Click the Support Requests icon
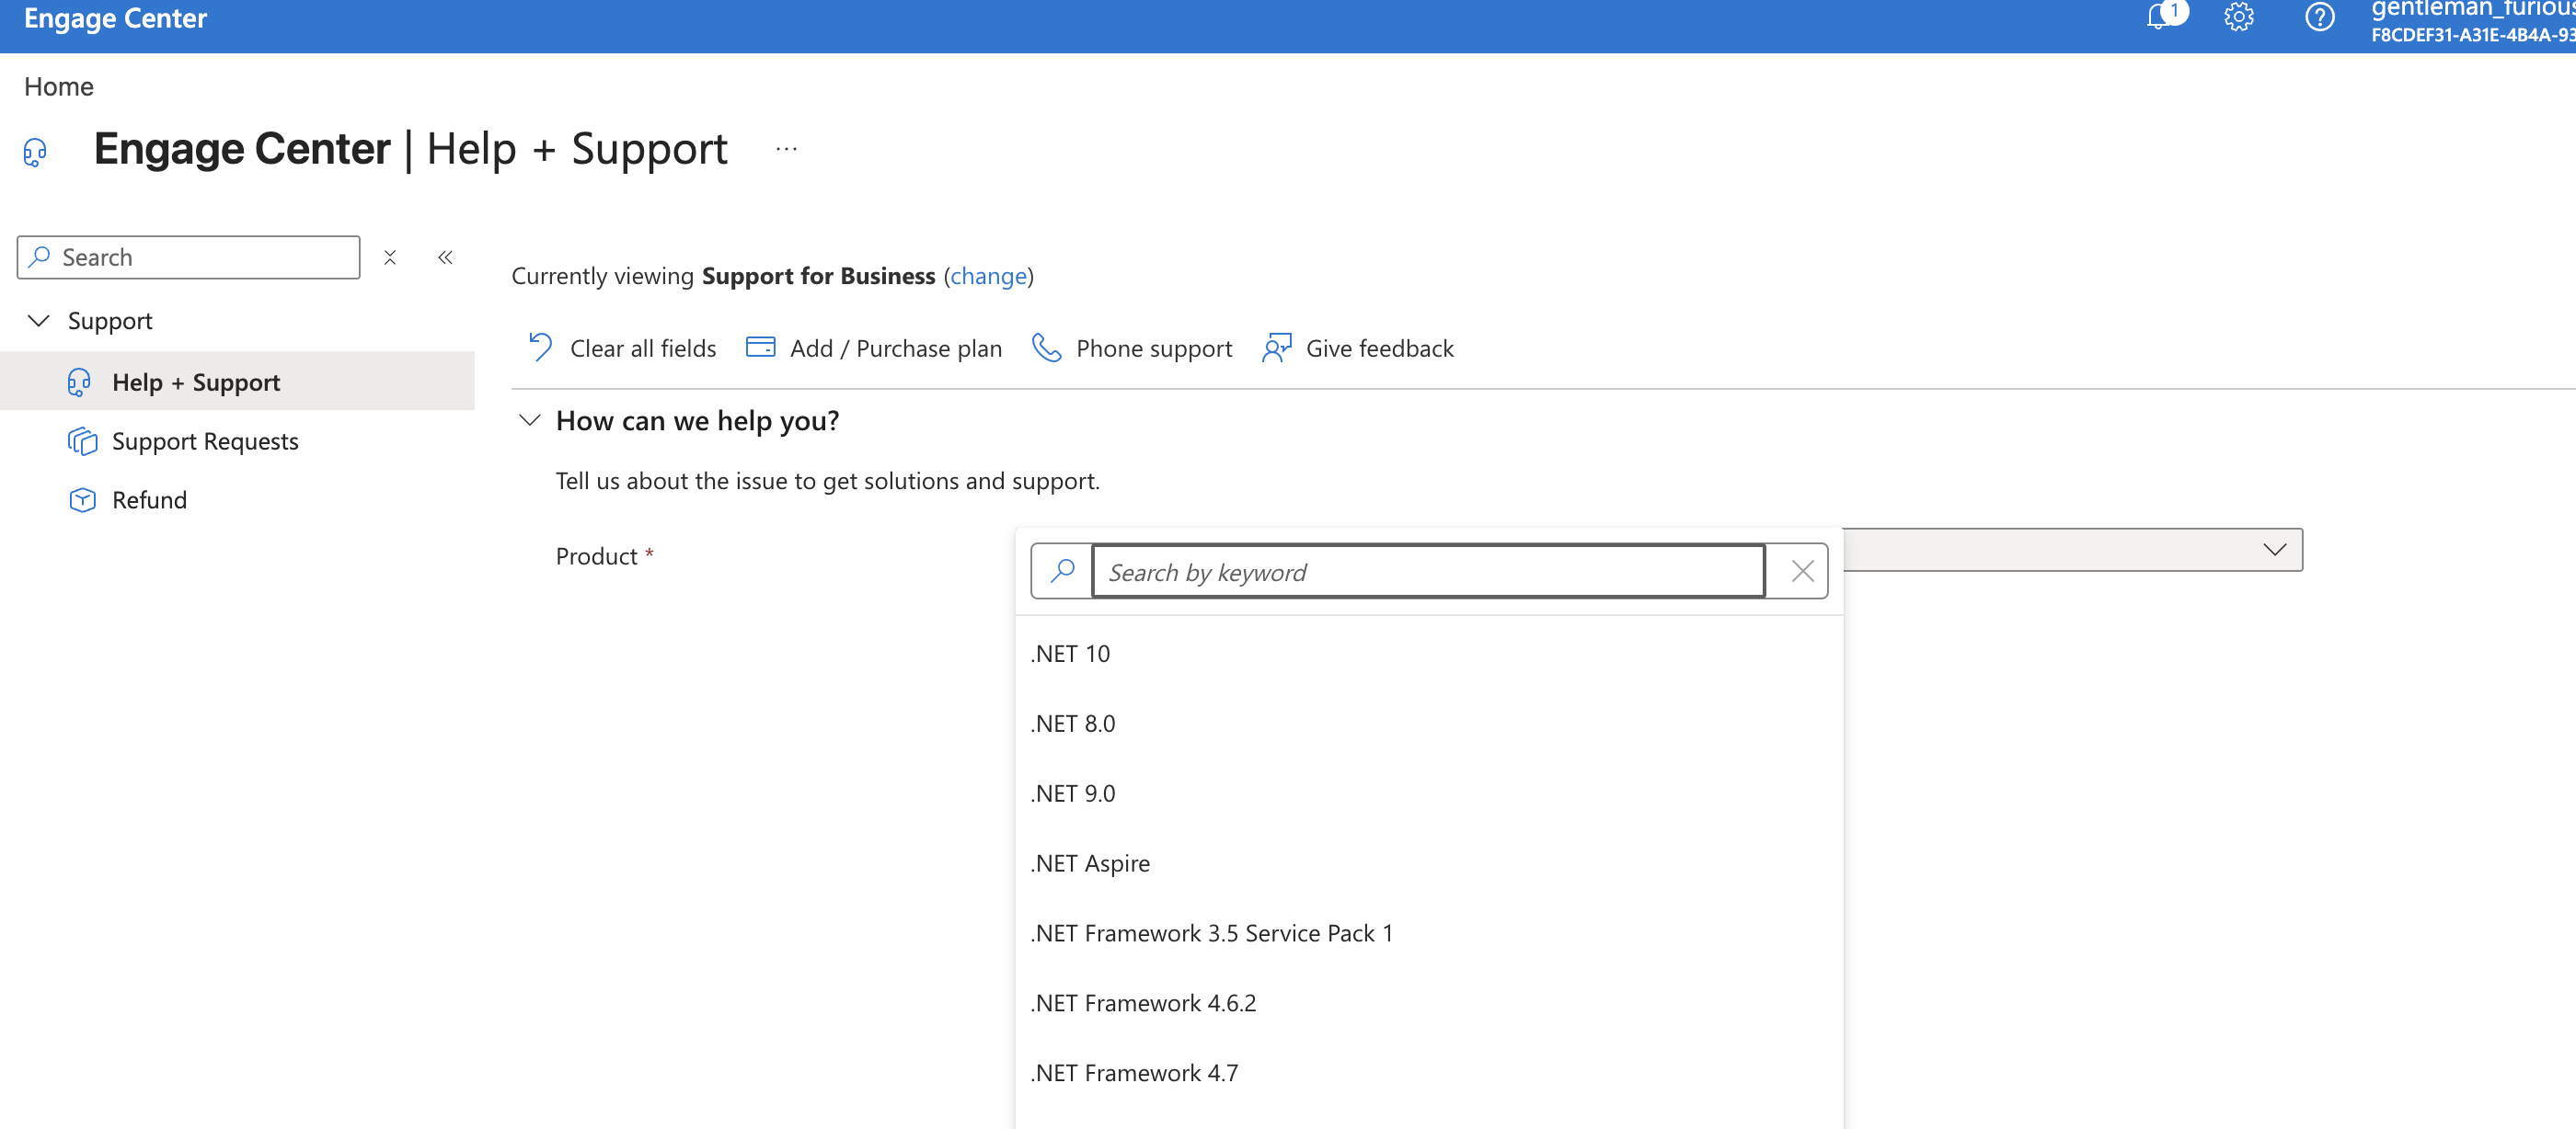 tap(82, 440)
